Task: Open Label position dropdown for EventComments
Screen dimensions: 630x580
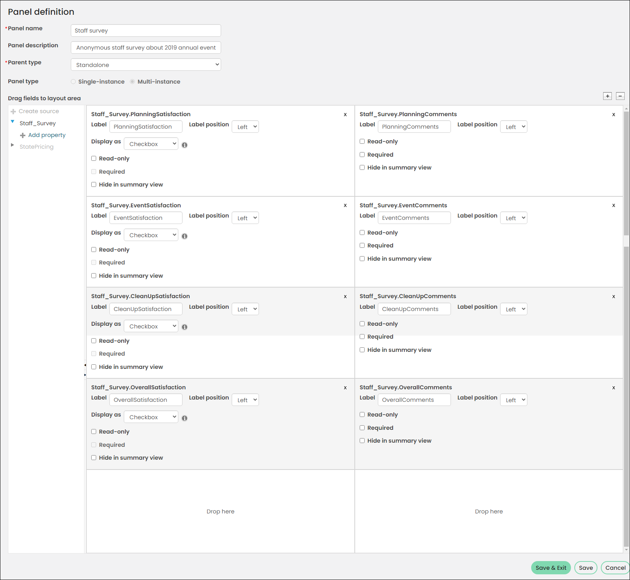Action: pyautogui.click(x=514, y=218)
